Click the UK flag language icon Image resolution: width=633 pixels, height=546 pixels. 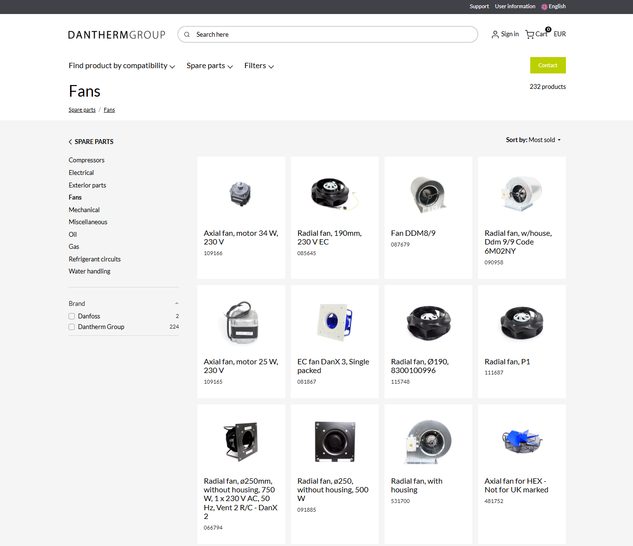tap(544, 7)
